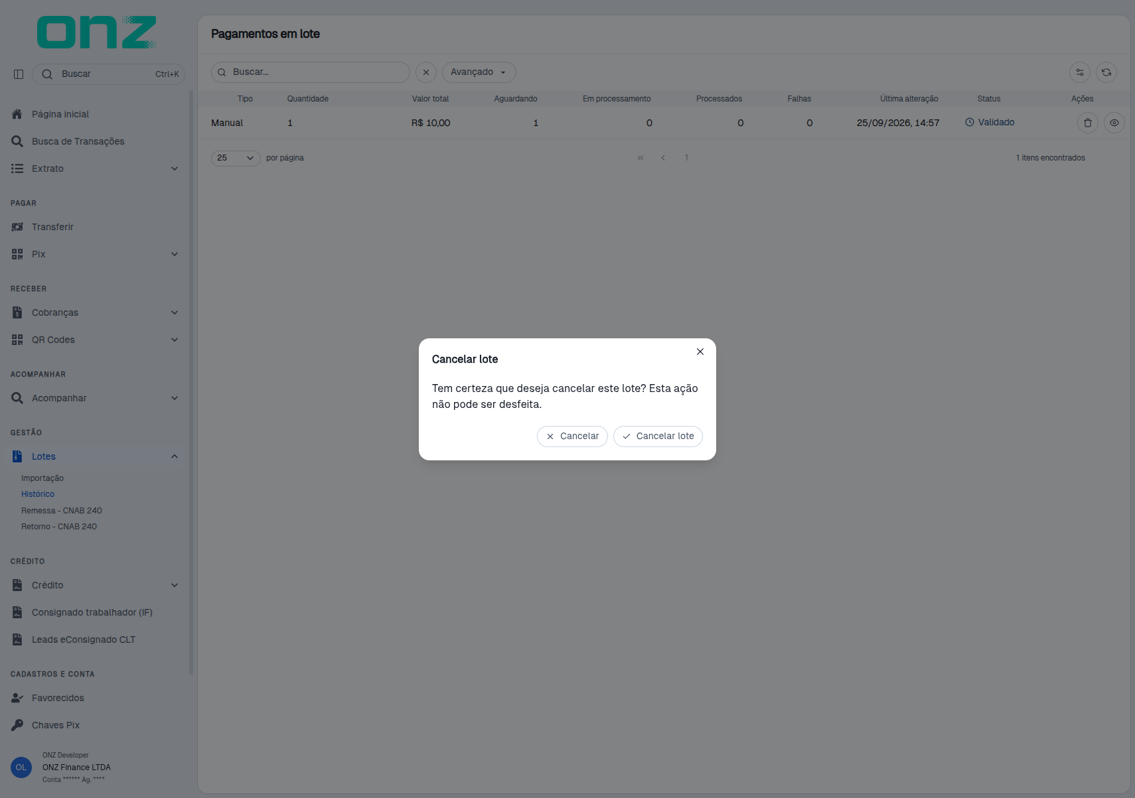The width and height of the screenshot is (1135, 798).
Task: Click the Cobranças invoice icon
Action: [x=17, y=312]
